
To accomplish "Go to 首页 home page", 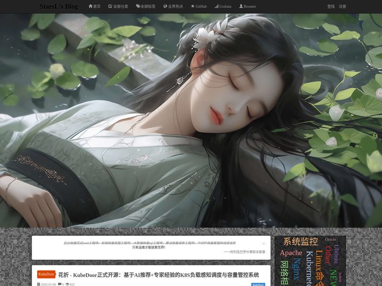I will pos(94,6).
